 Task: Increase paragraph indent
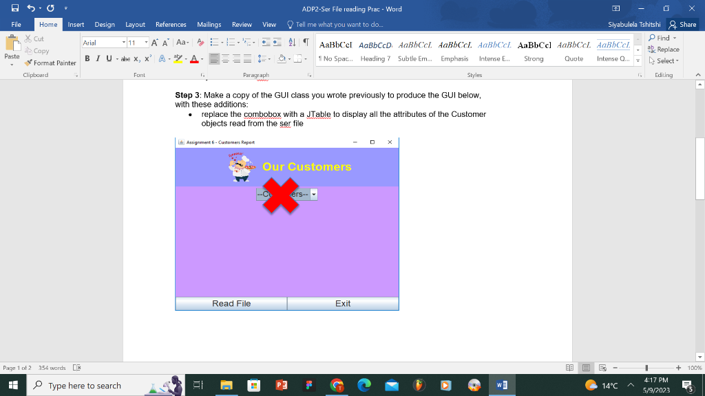pos(277,43)
